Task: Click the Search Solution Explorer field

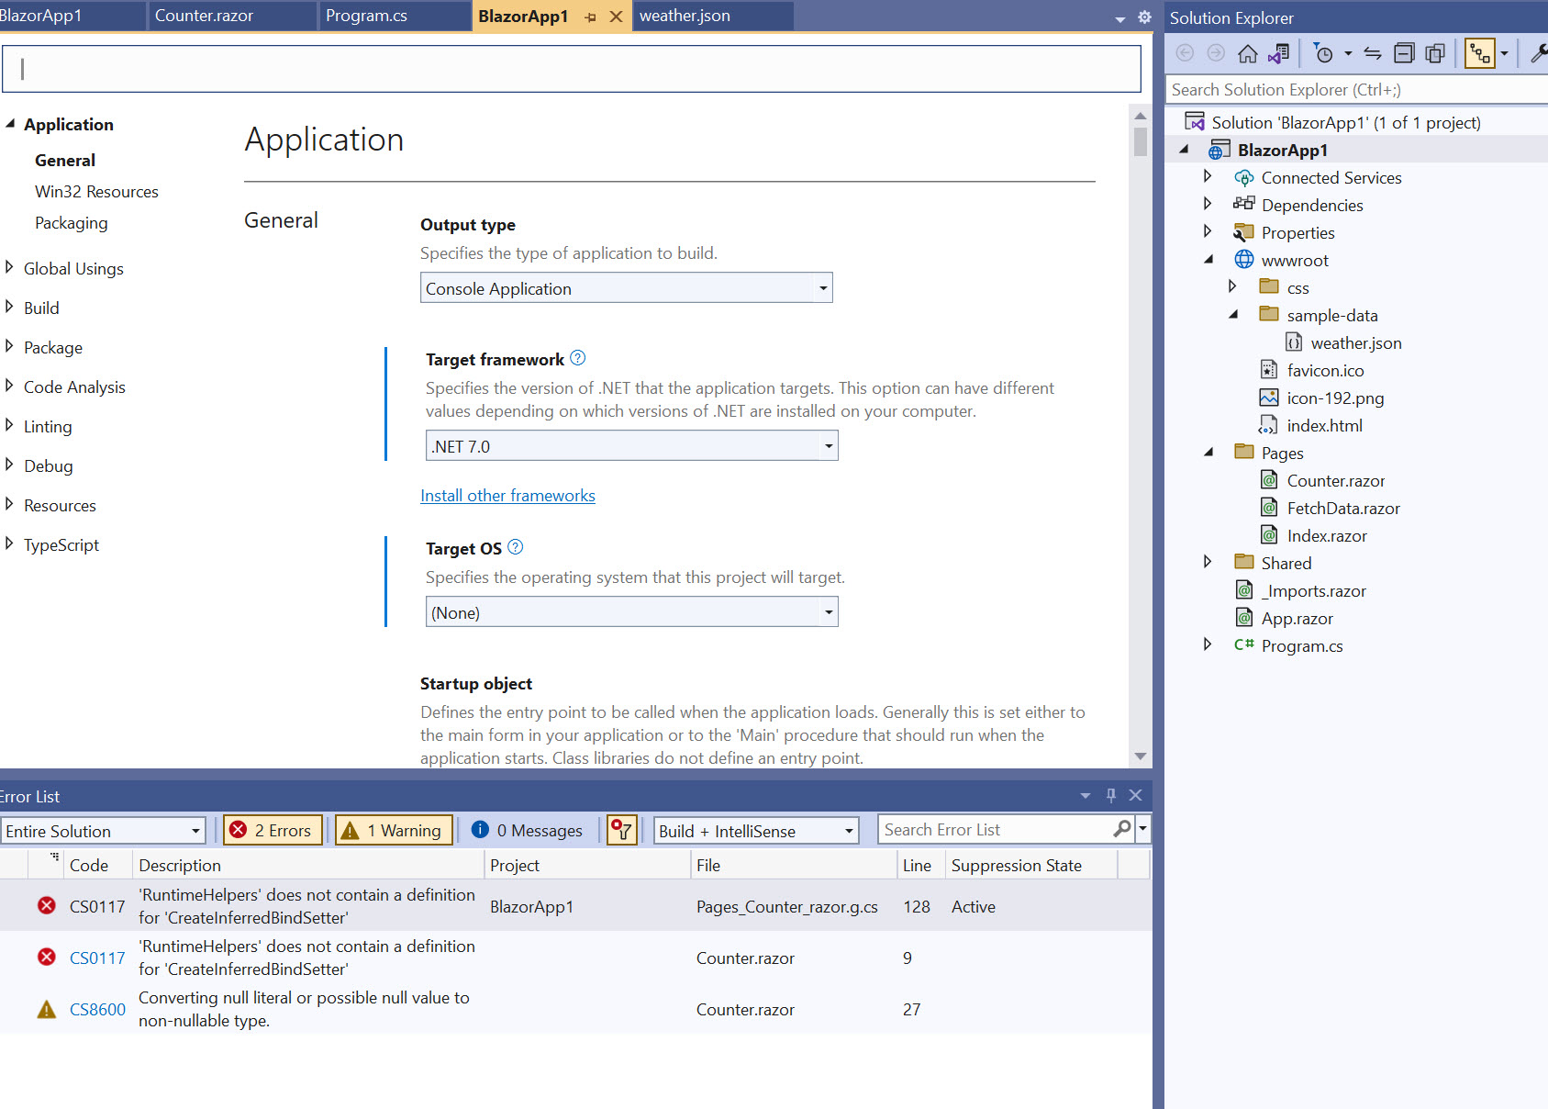Action: coord(1356,89)
